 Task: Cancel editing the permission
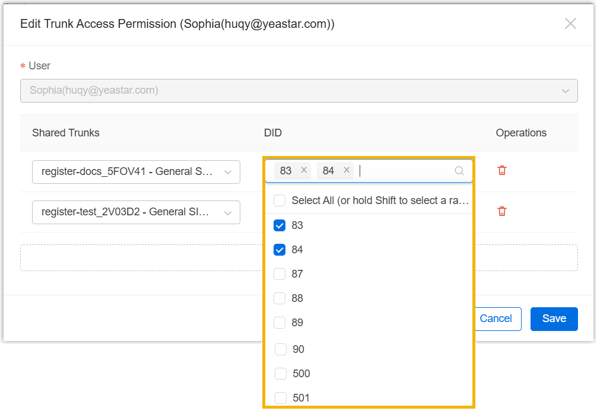496,319
